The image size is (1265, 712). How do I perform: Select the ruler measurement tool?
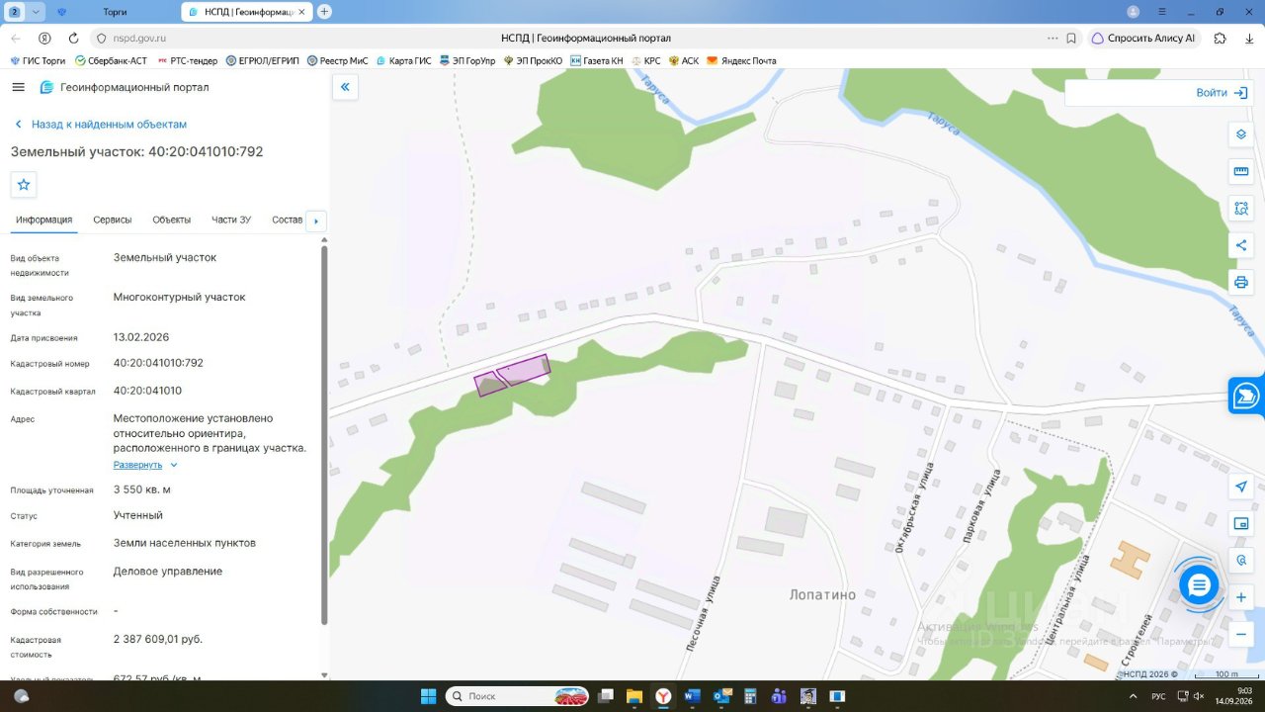click(x=1241, y=171)
